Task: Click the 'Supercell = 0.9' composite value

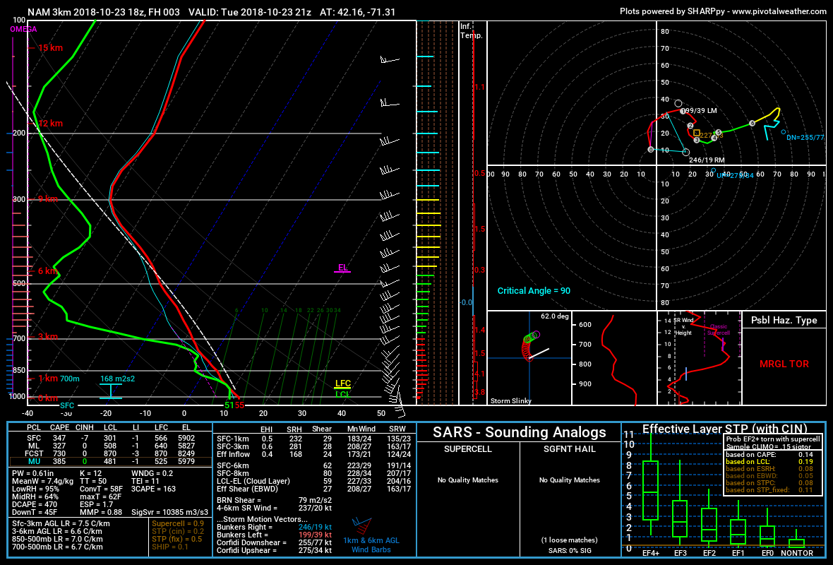Action: 178,523
